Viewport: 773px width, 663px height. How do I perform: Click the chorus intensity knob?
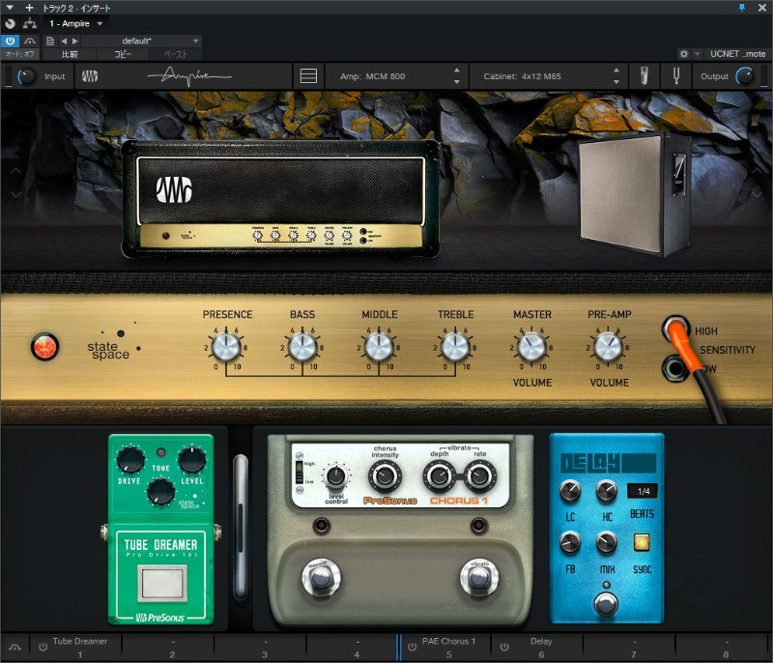coord(385,476)
